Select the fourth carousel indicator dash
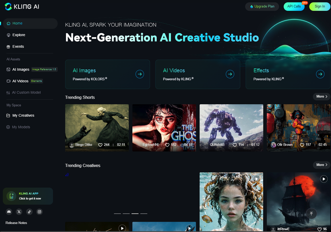The height and width of the screenshot is (232, 331). (144, 214)
